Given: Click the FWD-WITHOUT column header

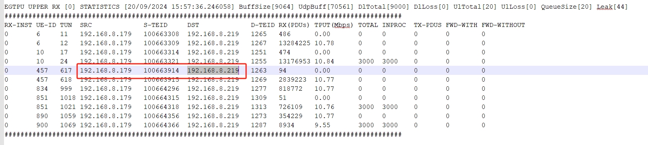Looking at the screenshot, I should (503, 25).
